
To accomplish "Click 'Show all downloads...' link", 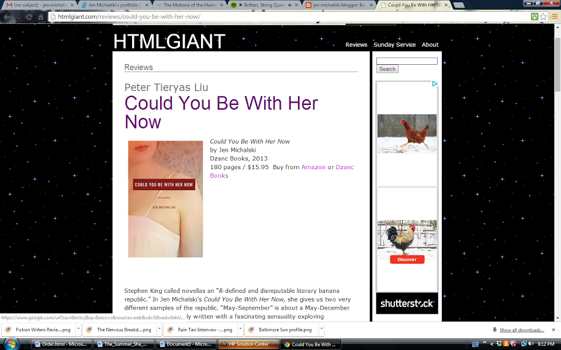I will [x=522, y=330].
